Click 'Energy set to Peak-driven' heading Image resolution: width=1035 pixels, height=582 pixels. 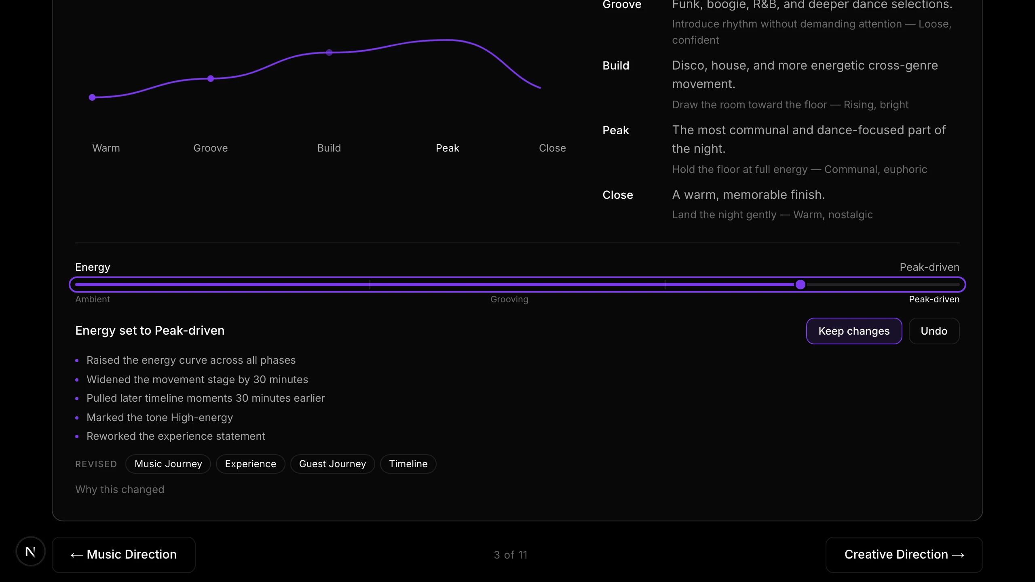click(x=150, y=331)
